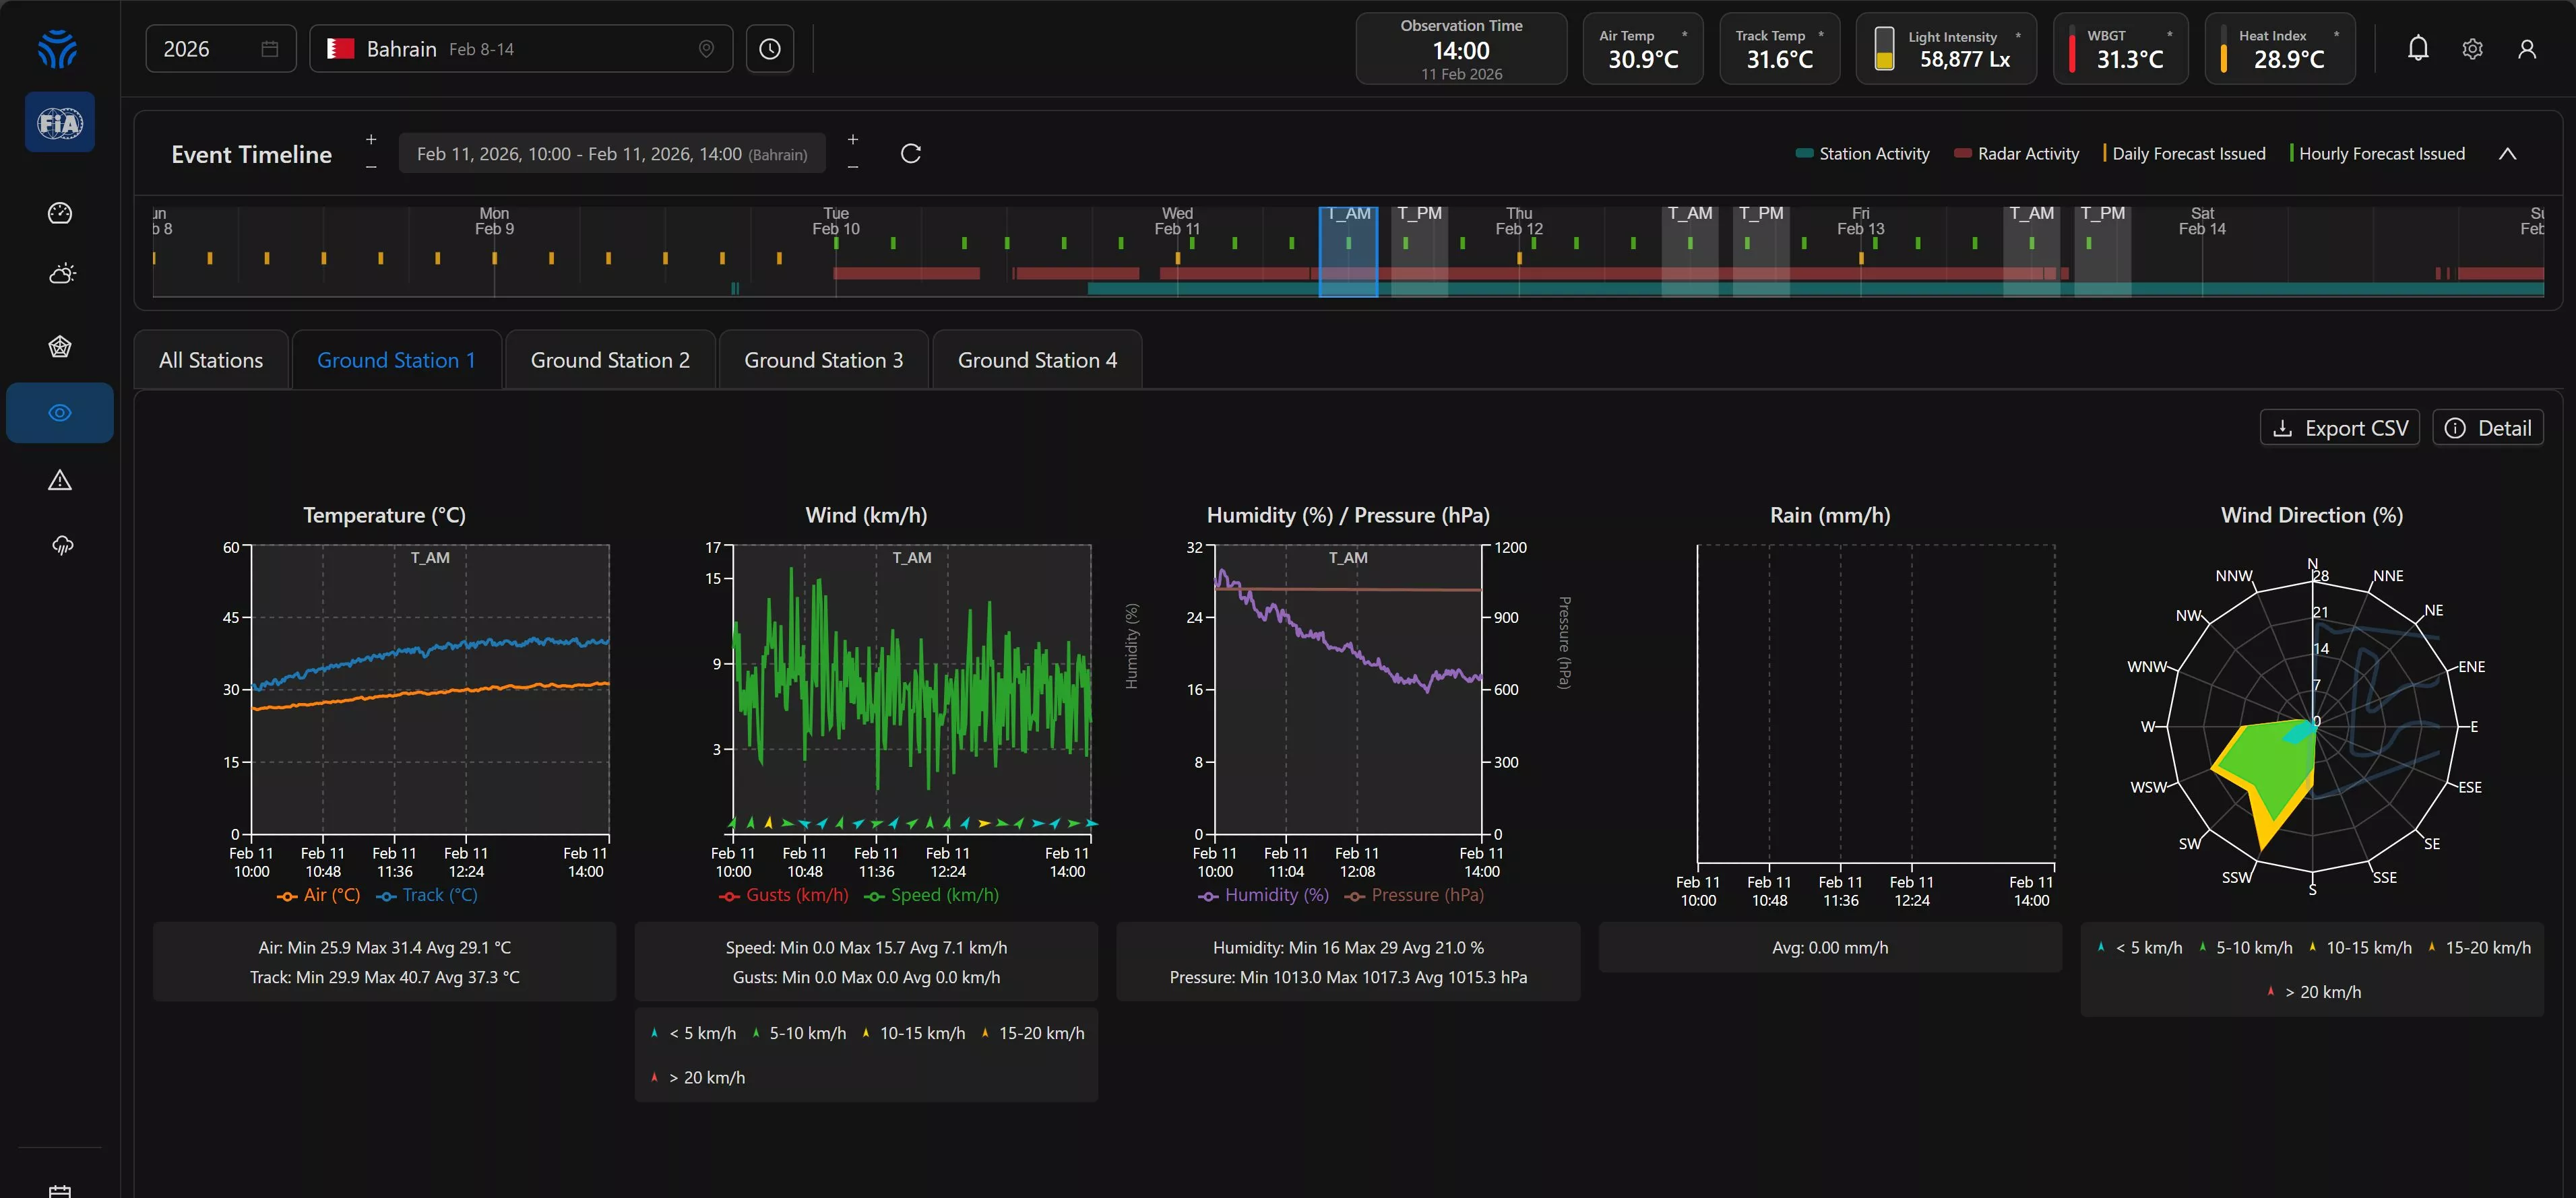Click the Air Temp 30.9°C card
Screen dimensions: 2576x1198
(1642, 49)
